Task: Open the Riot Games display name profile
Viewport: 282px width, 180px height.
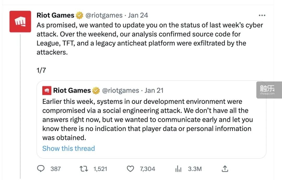Action: point(55,15)
